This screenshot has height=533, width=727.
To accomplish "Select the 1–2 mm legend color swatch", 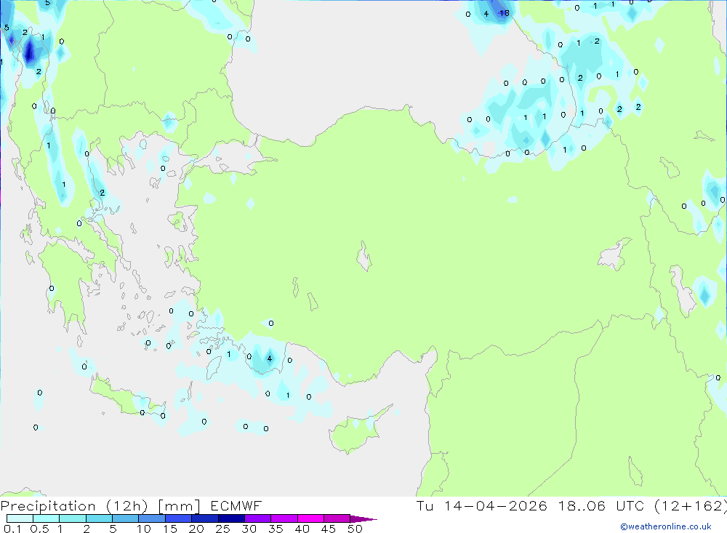I will tap(73, 518).
